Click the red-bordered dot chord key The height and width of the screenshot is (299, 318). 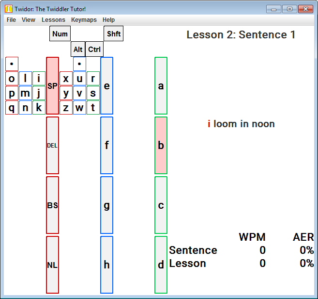12,64
